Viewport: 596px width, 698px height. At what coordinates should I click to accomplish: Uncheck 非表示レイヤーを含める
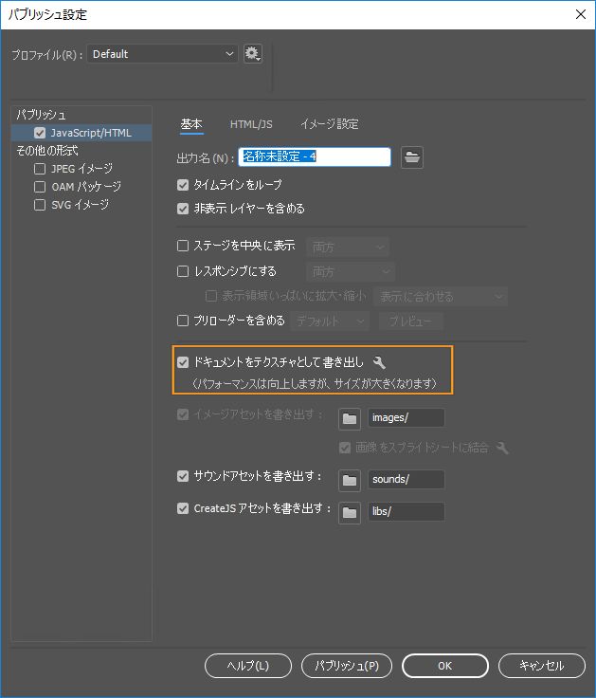(x=183, y=209)
